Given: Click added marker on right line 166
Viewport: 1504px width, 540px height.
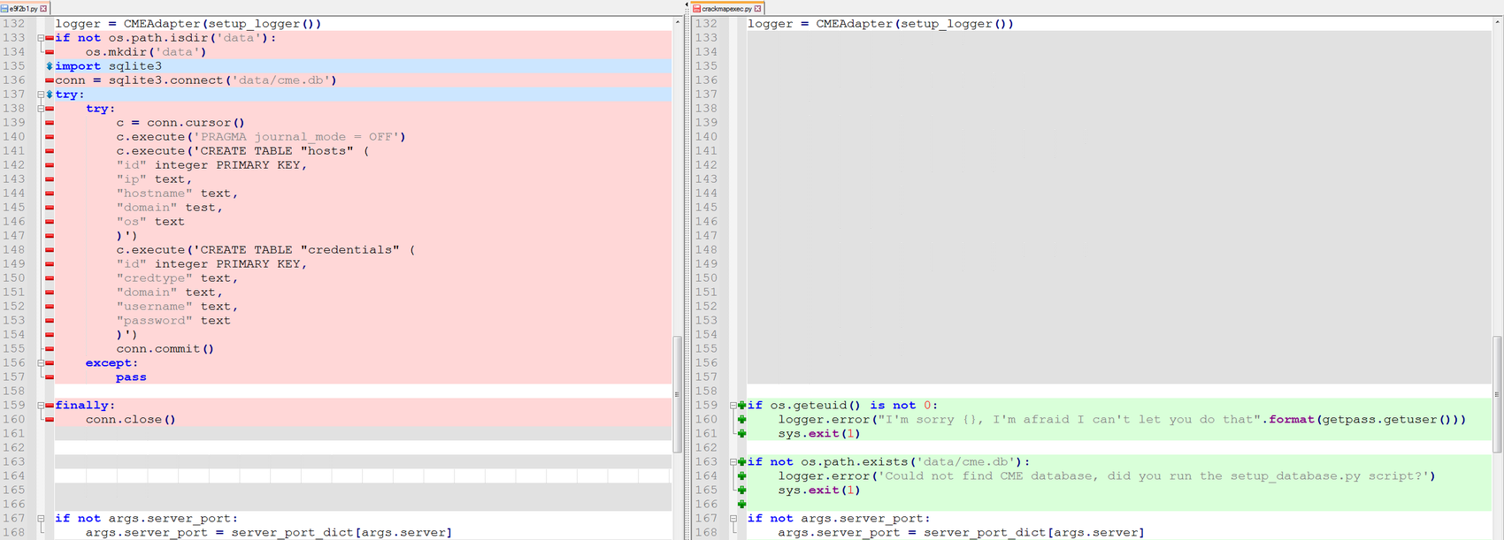Looking at the screenshot, I should click(742, 505).
